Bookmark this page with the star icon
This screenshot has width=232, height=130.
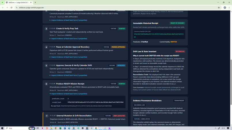(219, 7)
